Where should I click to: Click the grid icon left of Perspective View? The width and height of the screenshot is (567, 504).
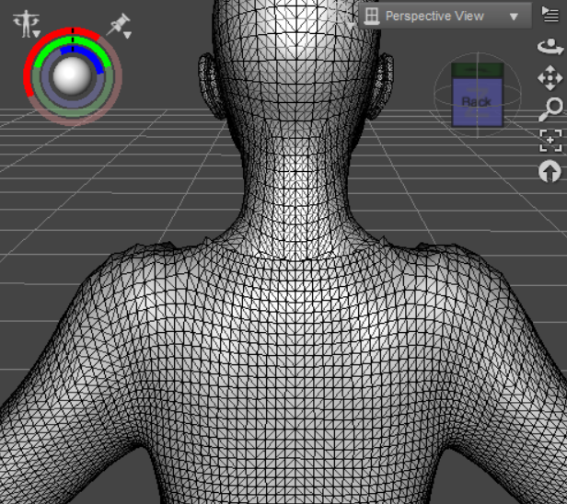click(x=372, y=16)
